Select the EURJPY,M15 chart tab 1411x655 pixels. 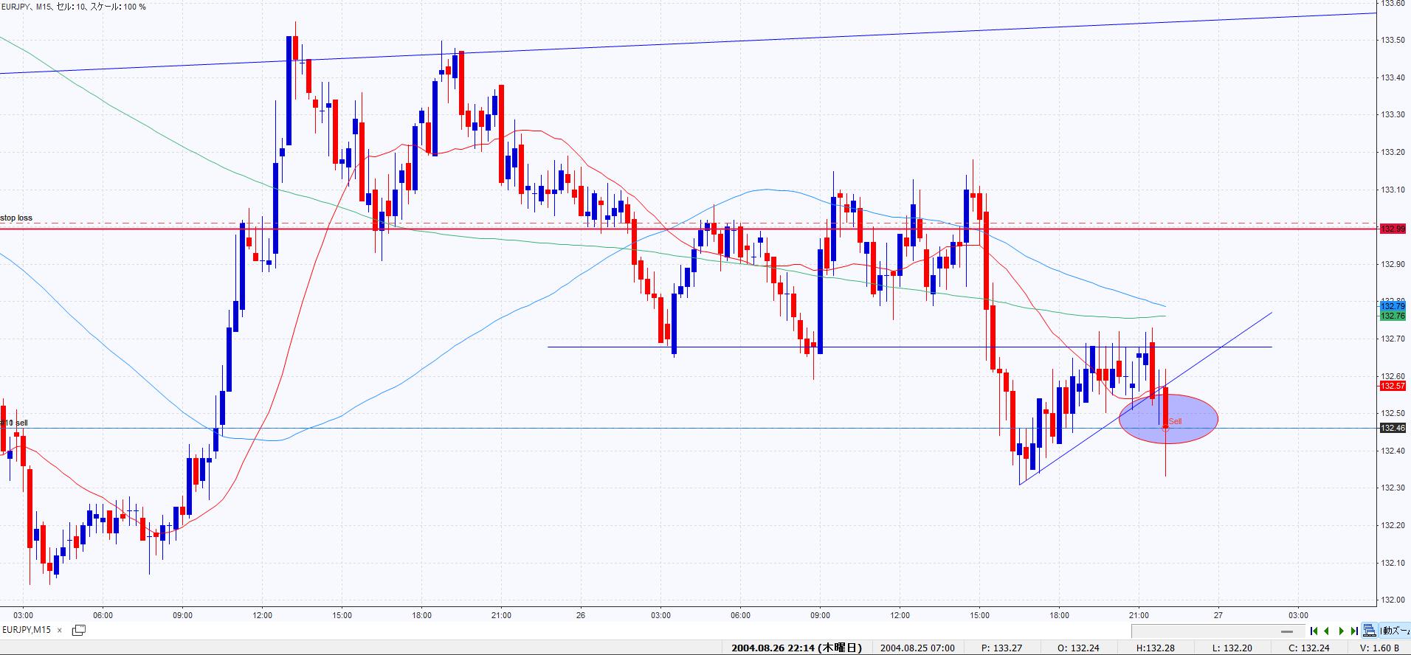pos(27,630)
